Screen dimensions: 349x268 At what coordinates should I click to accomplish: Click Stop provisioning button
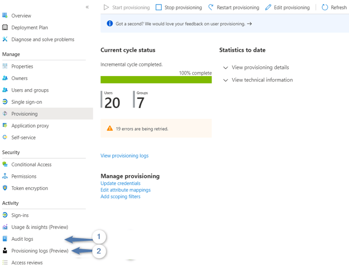(x=178, y=8)
